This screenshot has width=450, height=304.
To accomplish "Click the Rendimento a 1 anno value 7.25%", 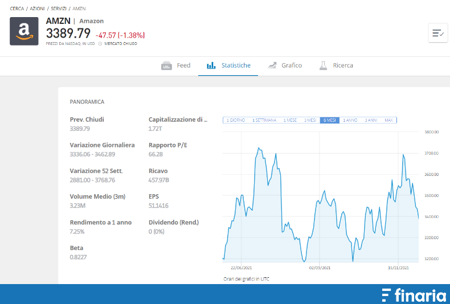I will point(77,232).
